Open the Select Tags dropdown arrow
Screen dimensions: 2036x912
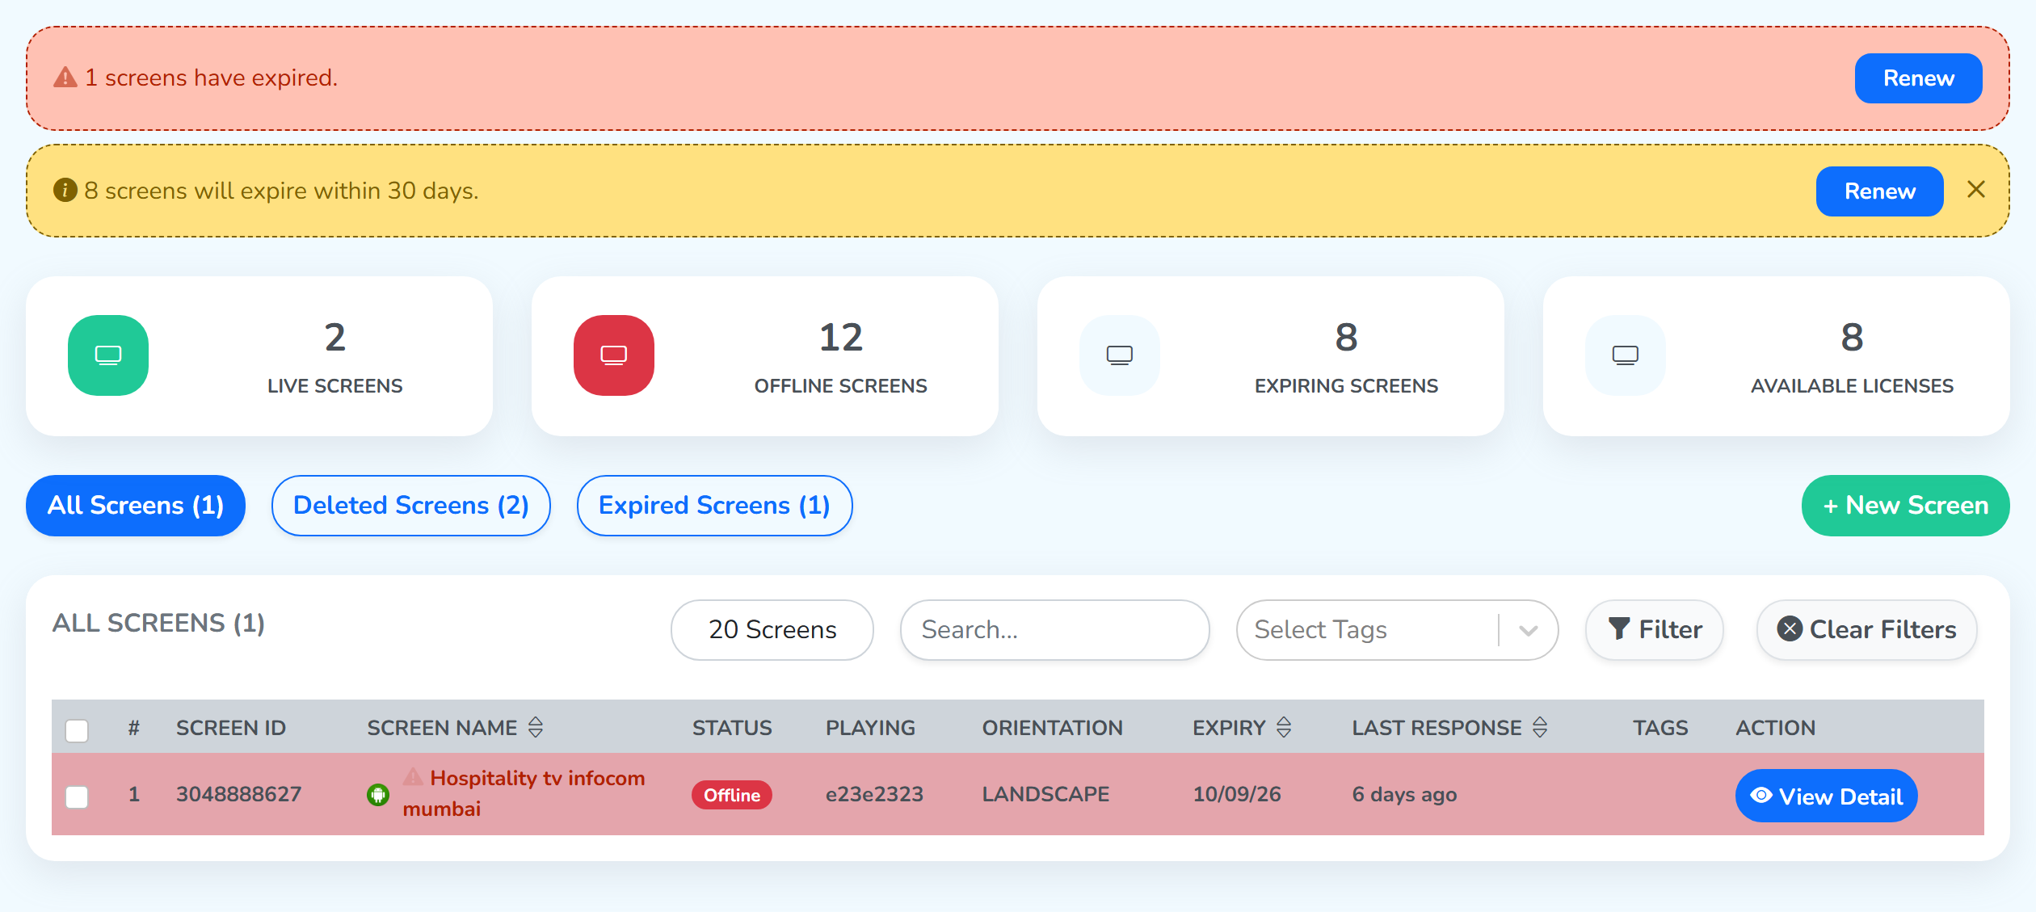(x=1528, y=630)
